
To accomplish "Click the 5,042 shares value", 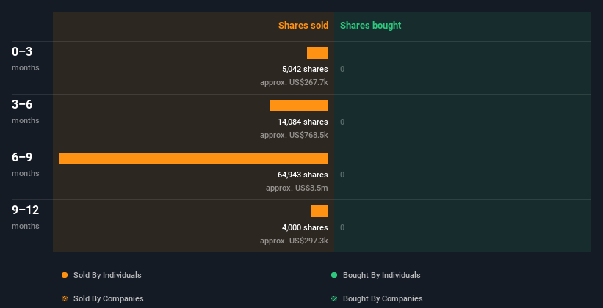I will [305, 69].
